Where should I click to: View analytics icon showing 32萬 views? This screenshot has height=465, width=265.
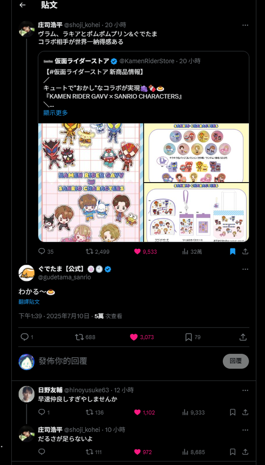185,252
